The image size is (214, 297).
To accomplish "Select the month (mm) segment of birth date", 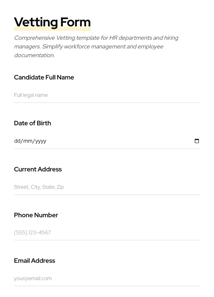I will coord(28,141).
